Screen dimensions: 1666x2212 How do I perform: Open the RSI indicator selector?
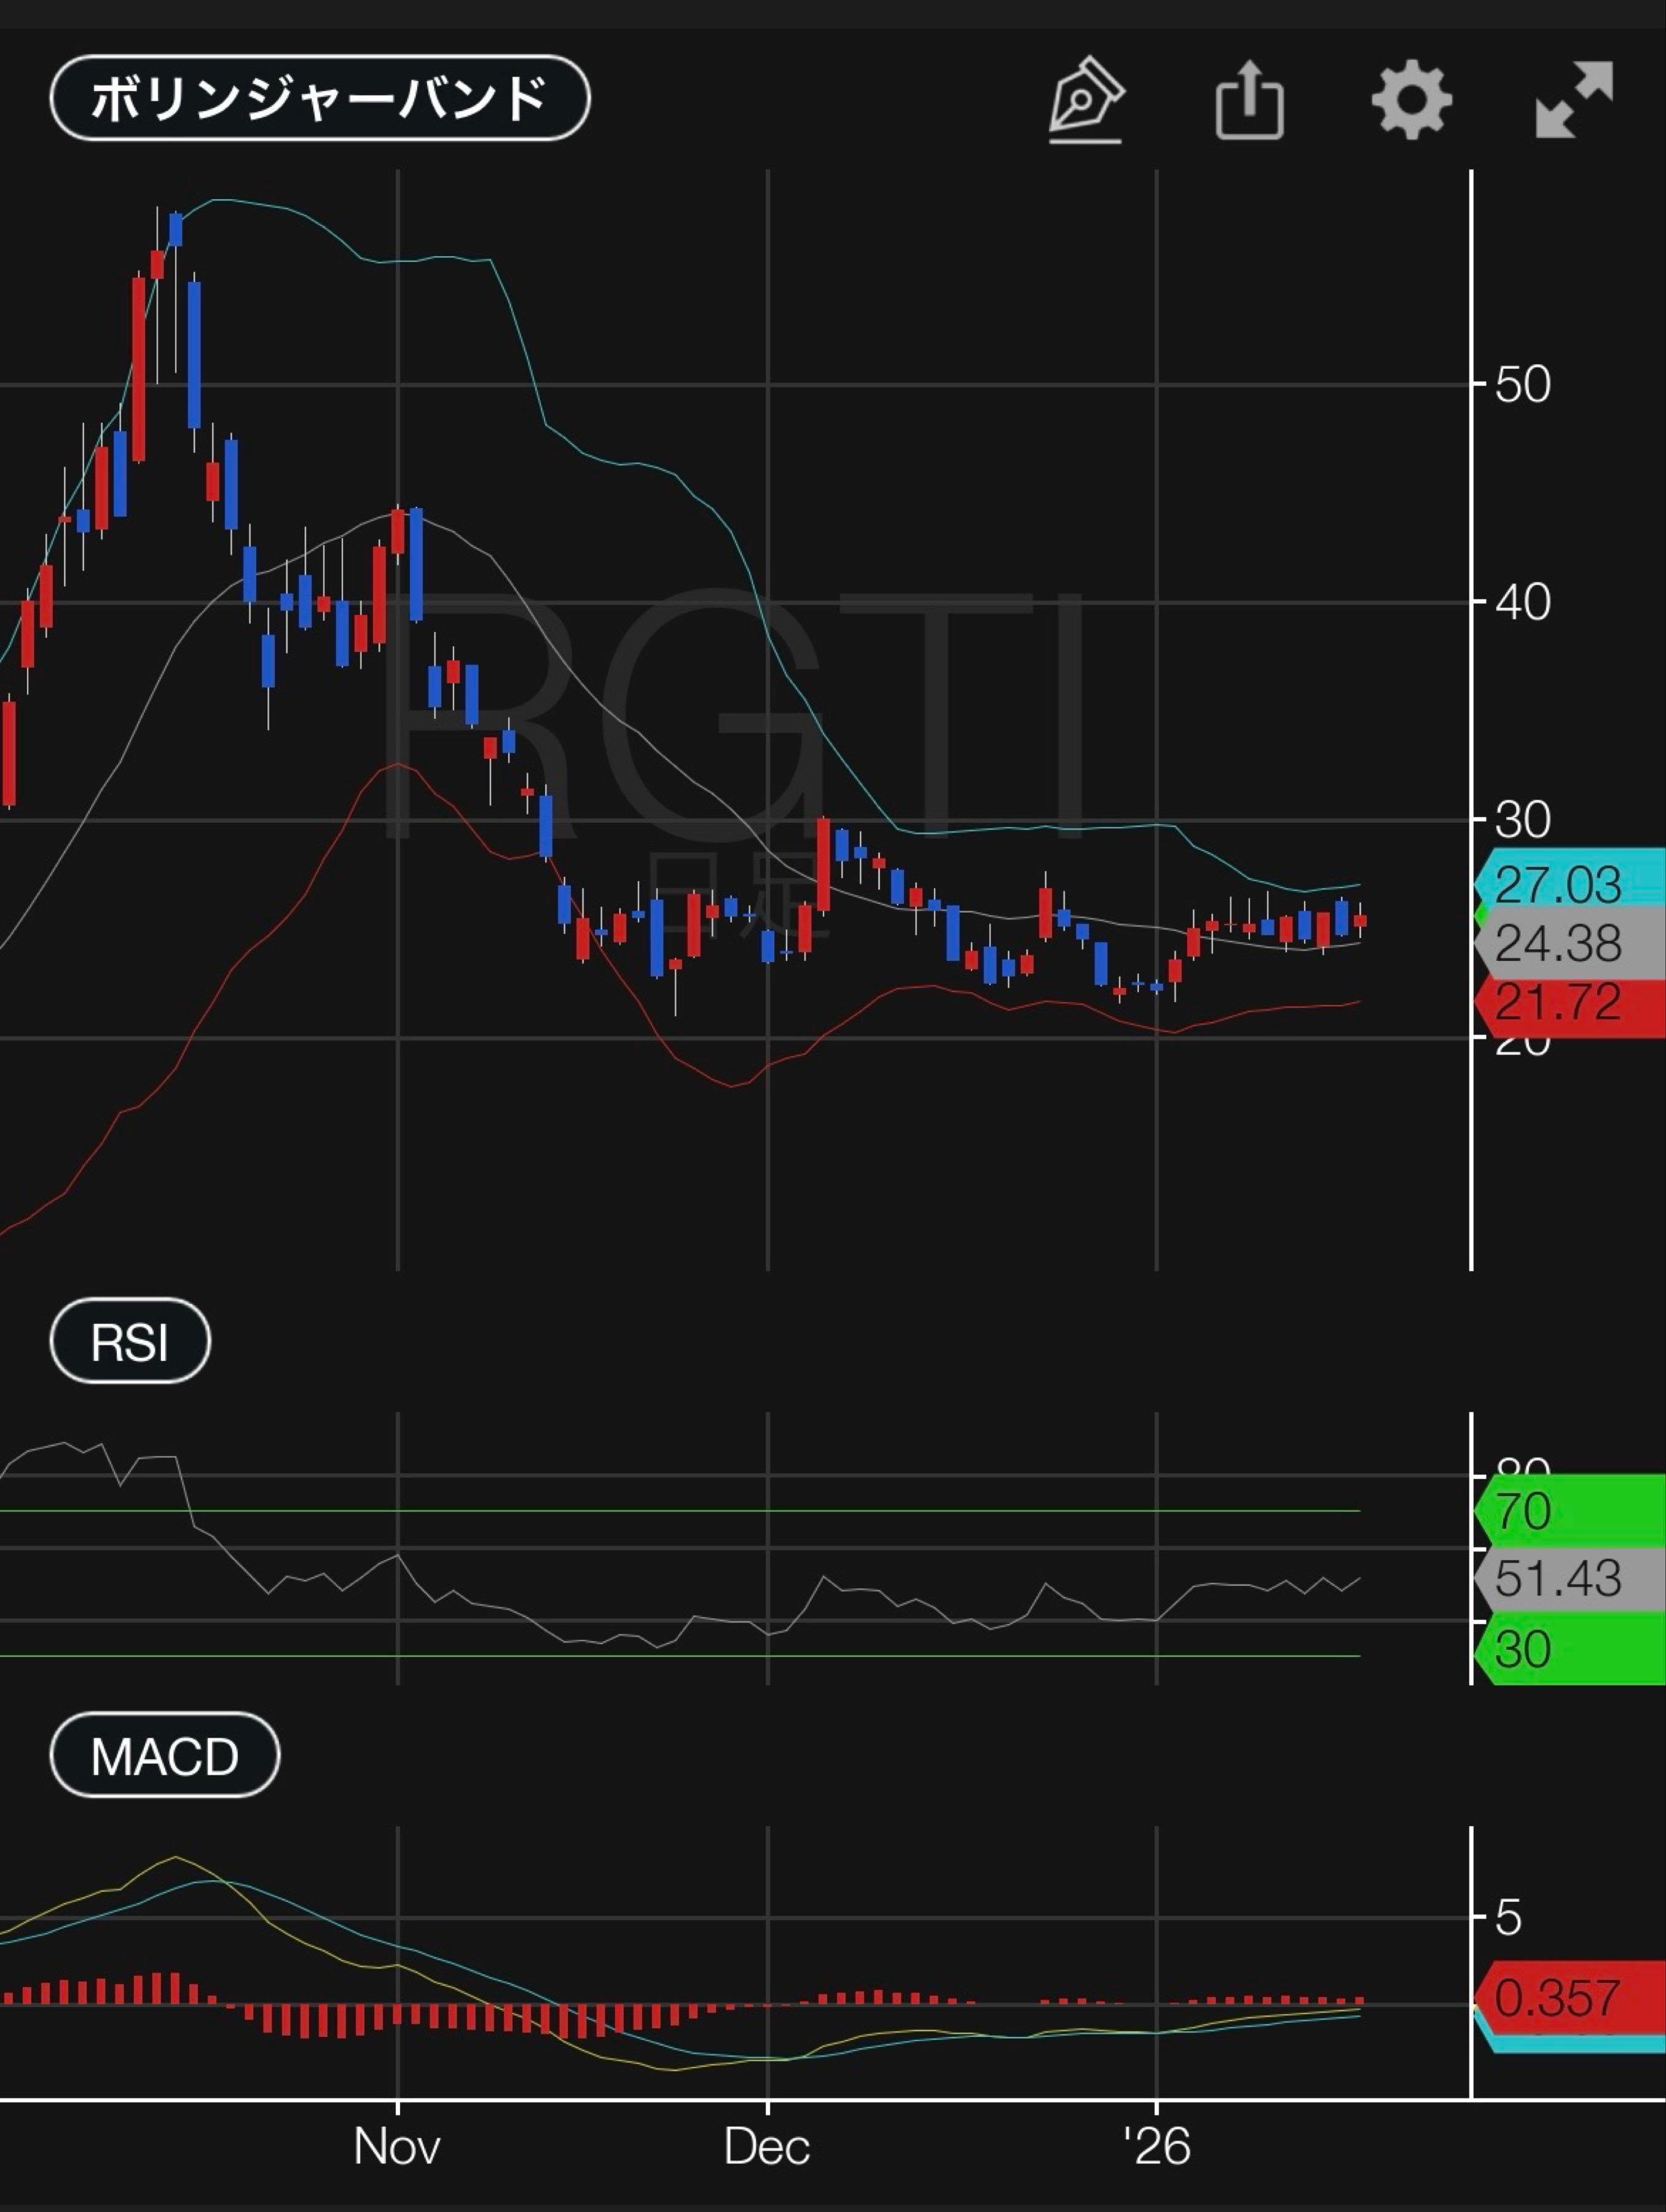pos(130,1341)
